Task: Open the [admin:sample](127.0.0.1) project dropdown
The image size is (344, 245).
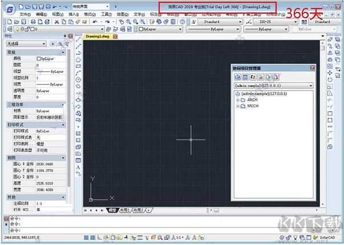Action: pyautogui.click(x=274, y=85)
